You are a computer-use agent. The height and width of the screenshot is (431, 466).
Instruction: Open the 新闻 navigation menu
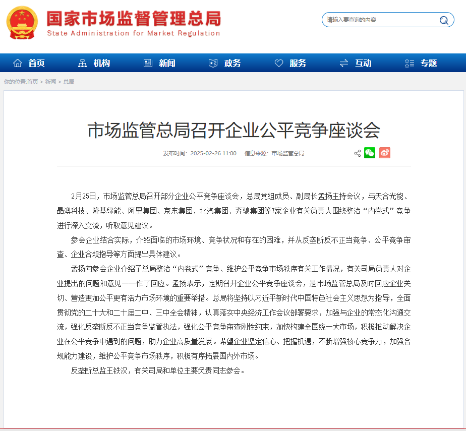(167, 63)
